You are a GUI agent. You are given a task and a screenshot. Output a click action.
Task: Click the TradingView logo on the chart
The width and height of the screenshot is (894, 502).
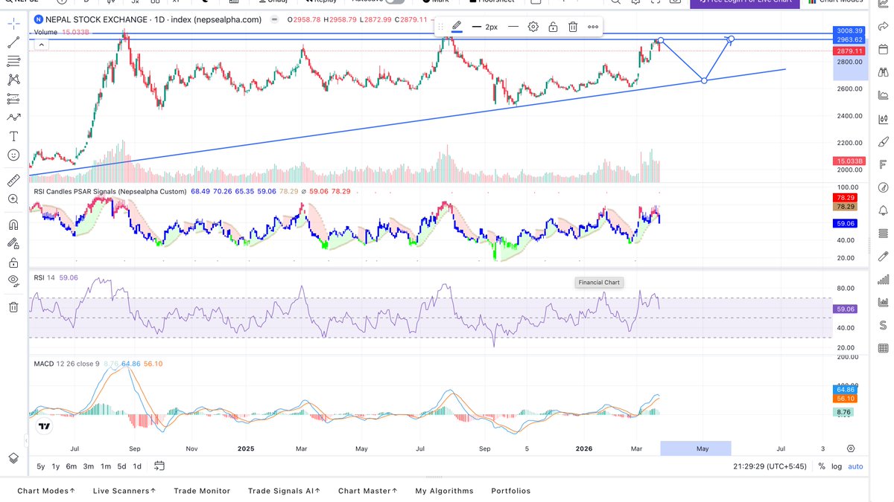point(44,427)
